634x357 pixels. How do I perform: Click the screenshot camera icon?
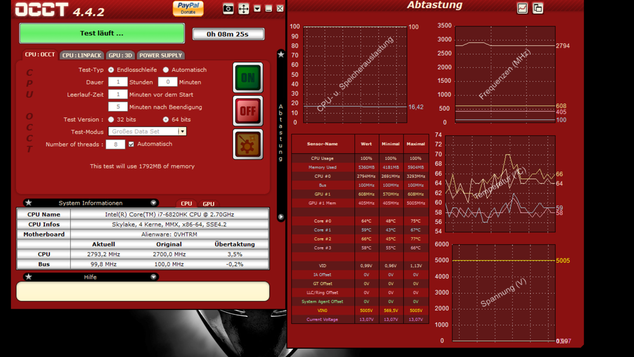[x=228, y=9]
